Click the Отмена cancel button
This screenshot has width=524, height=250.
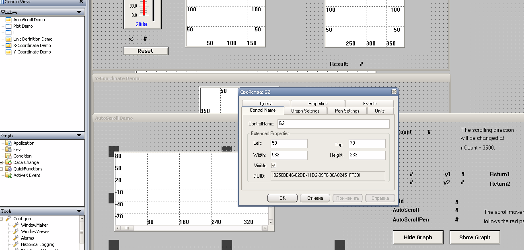[315, 198]
